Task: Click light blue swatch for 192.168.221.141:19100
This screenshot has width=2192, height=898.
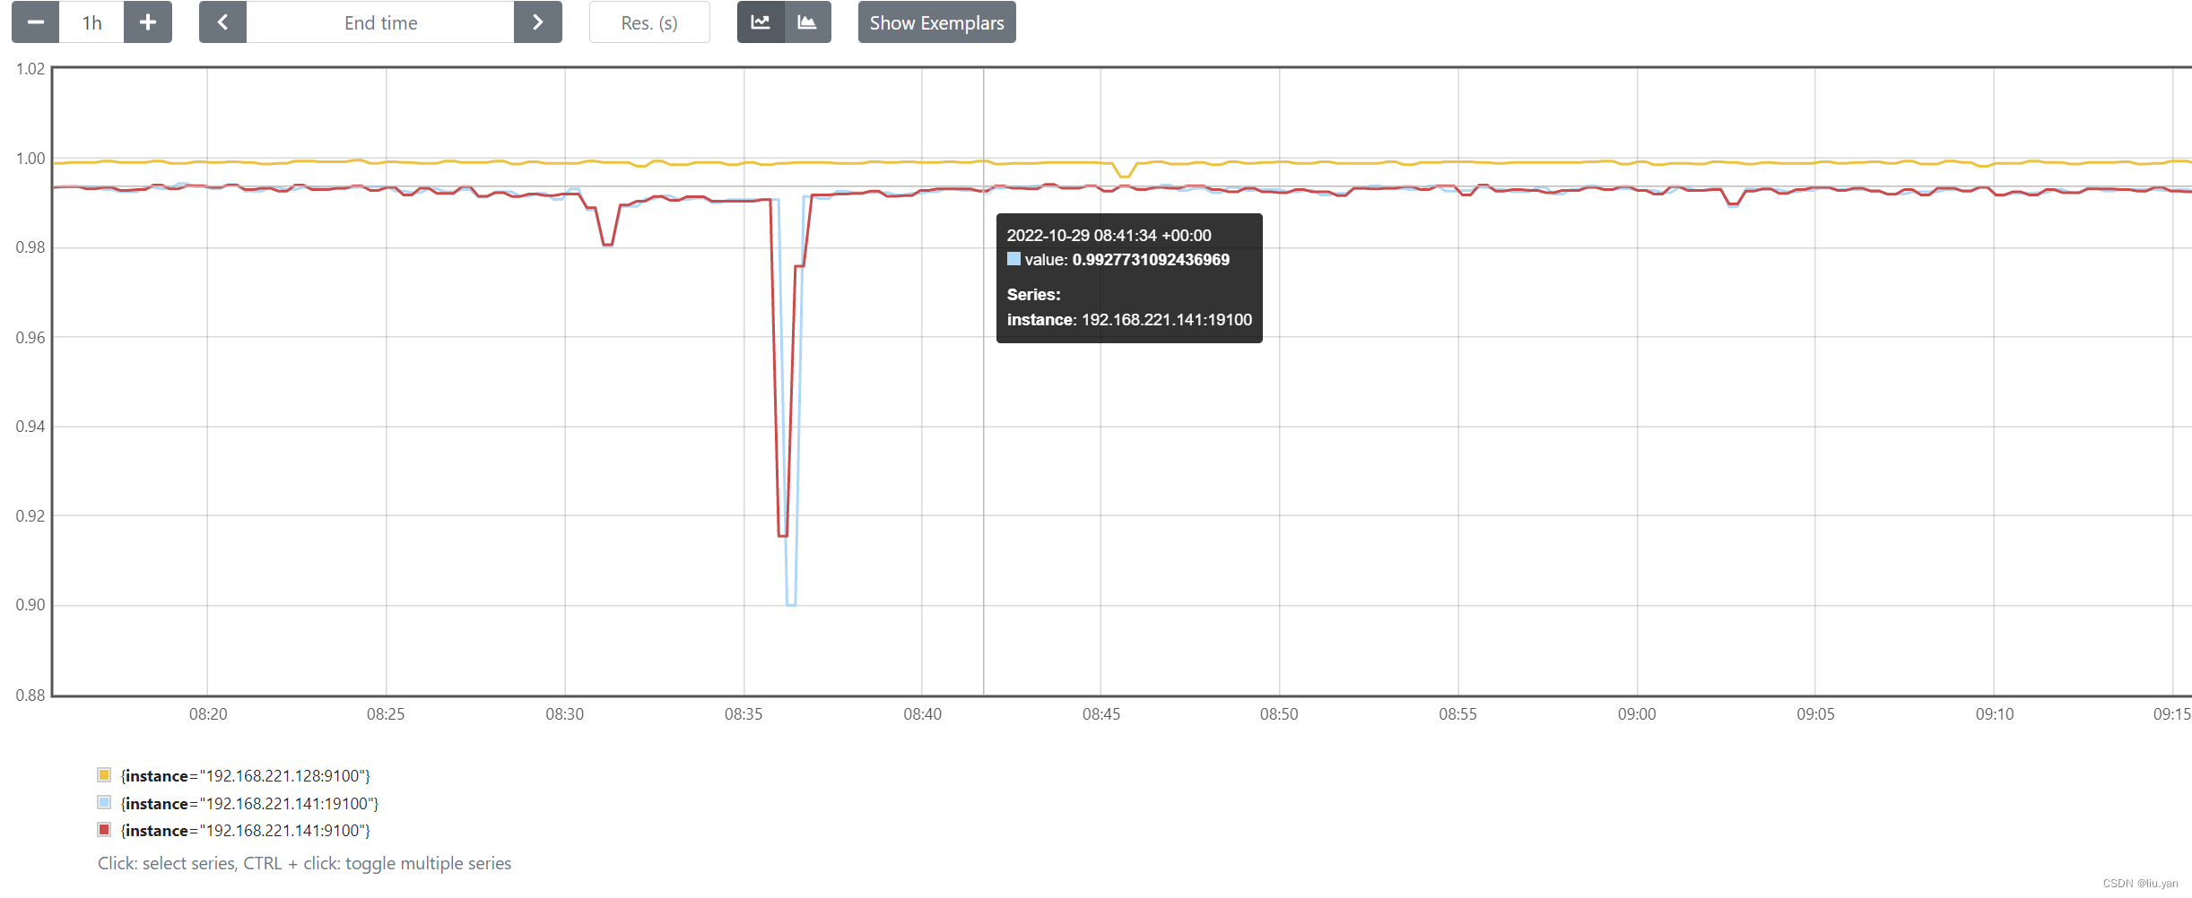Action: 104,802
